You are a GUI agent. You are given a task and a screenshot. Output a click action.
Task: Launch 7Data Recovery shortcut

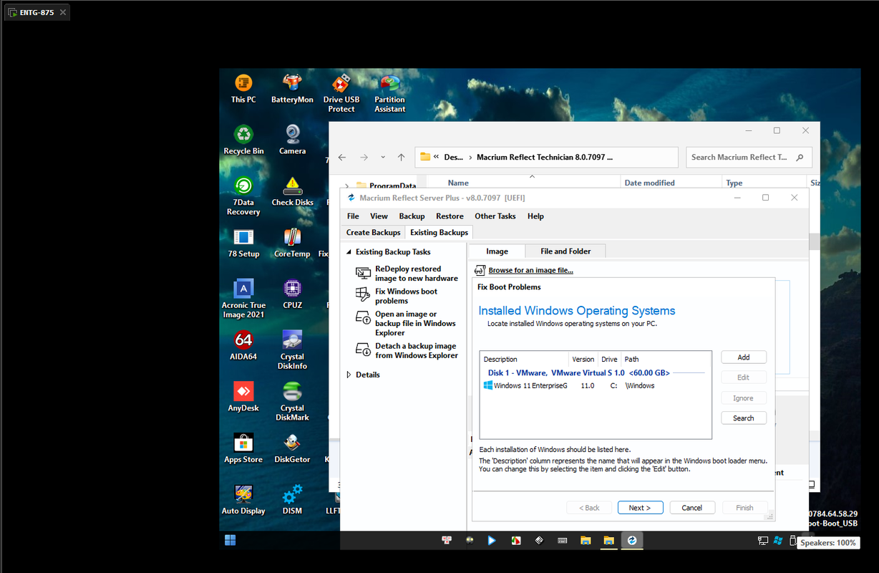[243, 196]
